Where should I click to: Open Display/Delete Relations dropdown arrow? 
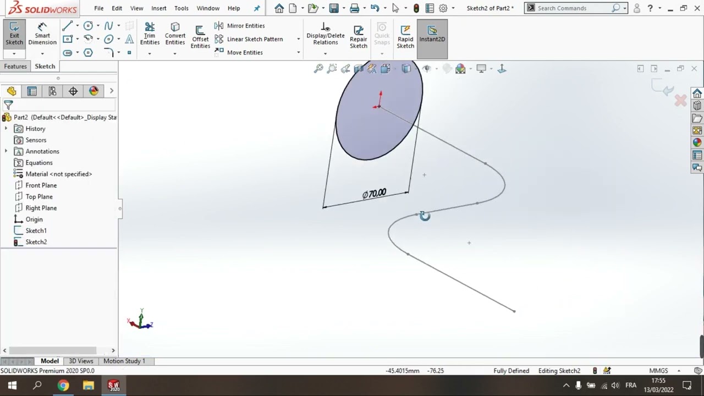click(x=326, y=54)
